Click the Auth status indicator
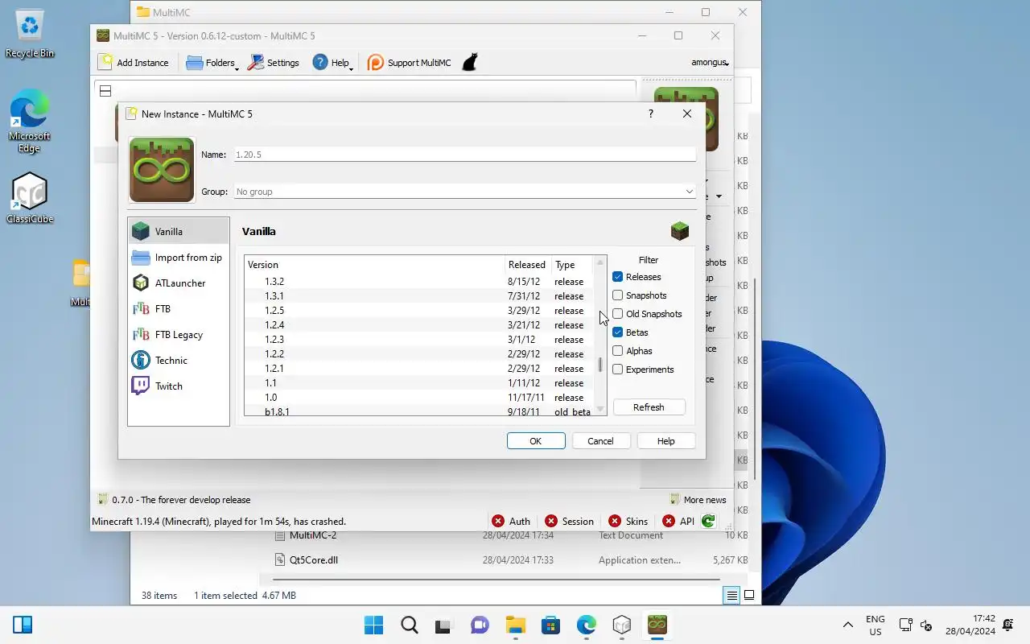Viewport: 1030px width, 644px height. [511, 522]
